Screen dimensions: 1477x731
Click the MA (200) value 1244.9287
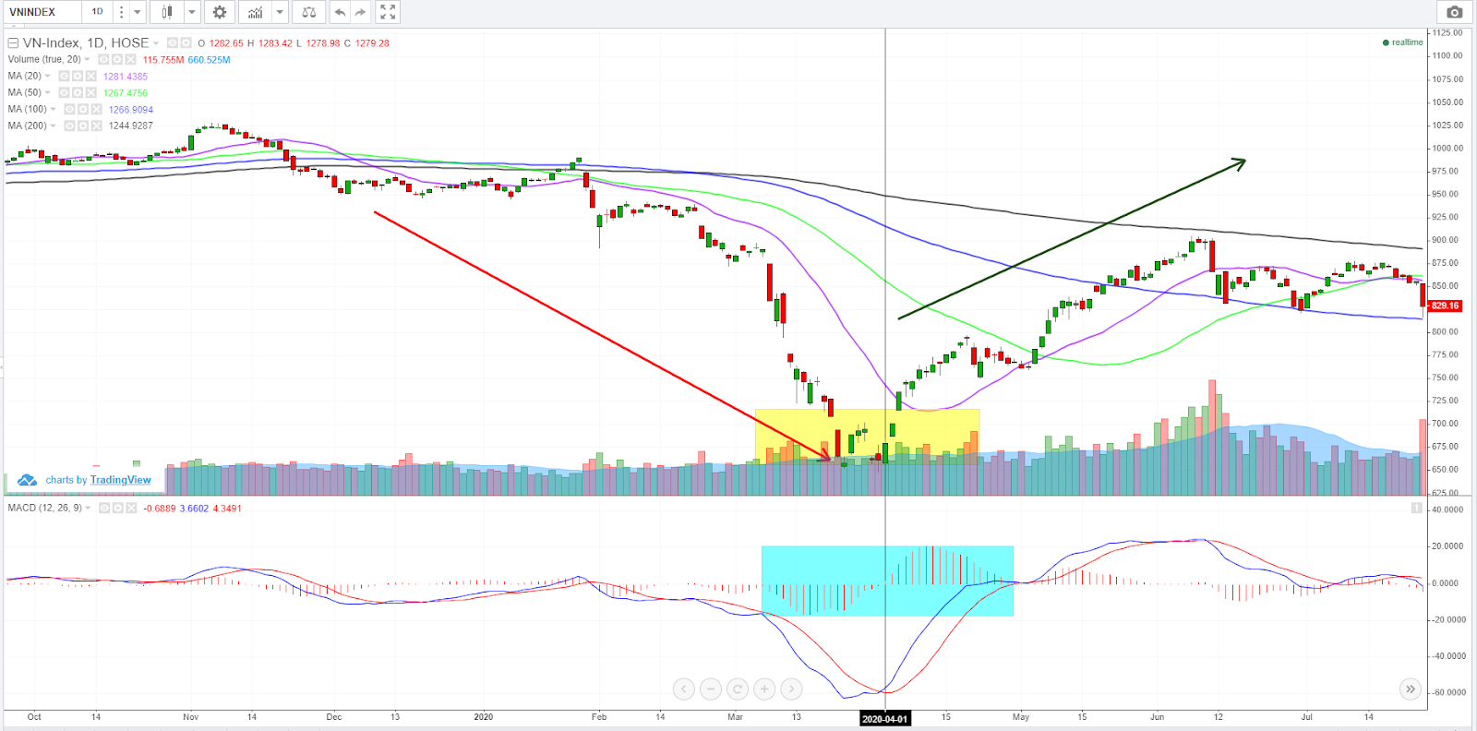tap(131, 126)
